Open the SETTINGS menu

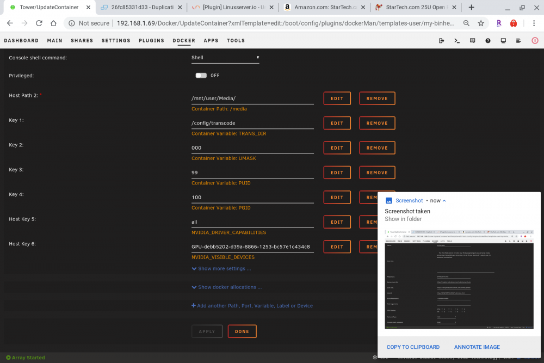116,41
